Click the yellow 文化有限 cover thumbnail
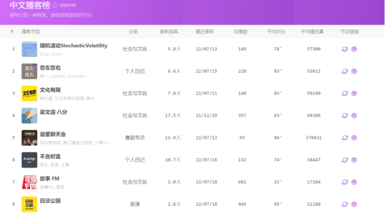Viewport: 385px width, 220px height. pyautogui.click(x=29, y=93)
